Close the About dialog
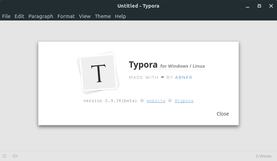Viewport: 277px width, 161px height. tap(223, 114)
